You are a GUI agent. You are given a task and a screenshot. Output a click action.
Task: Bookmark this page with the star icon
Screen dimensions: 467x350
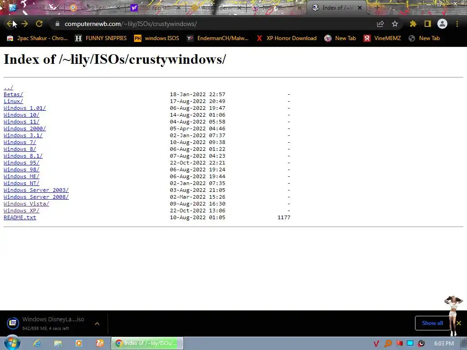coord(395,24)
